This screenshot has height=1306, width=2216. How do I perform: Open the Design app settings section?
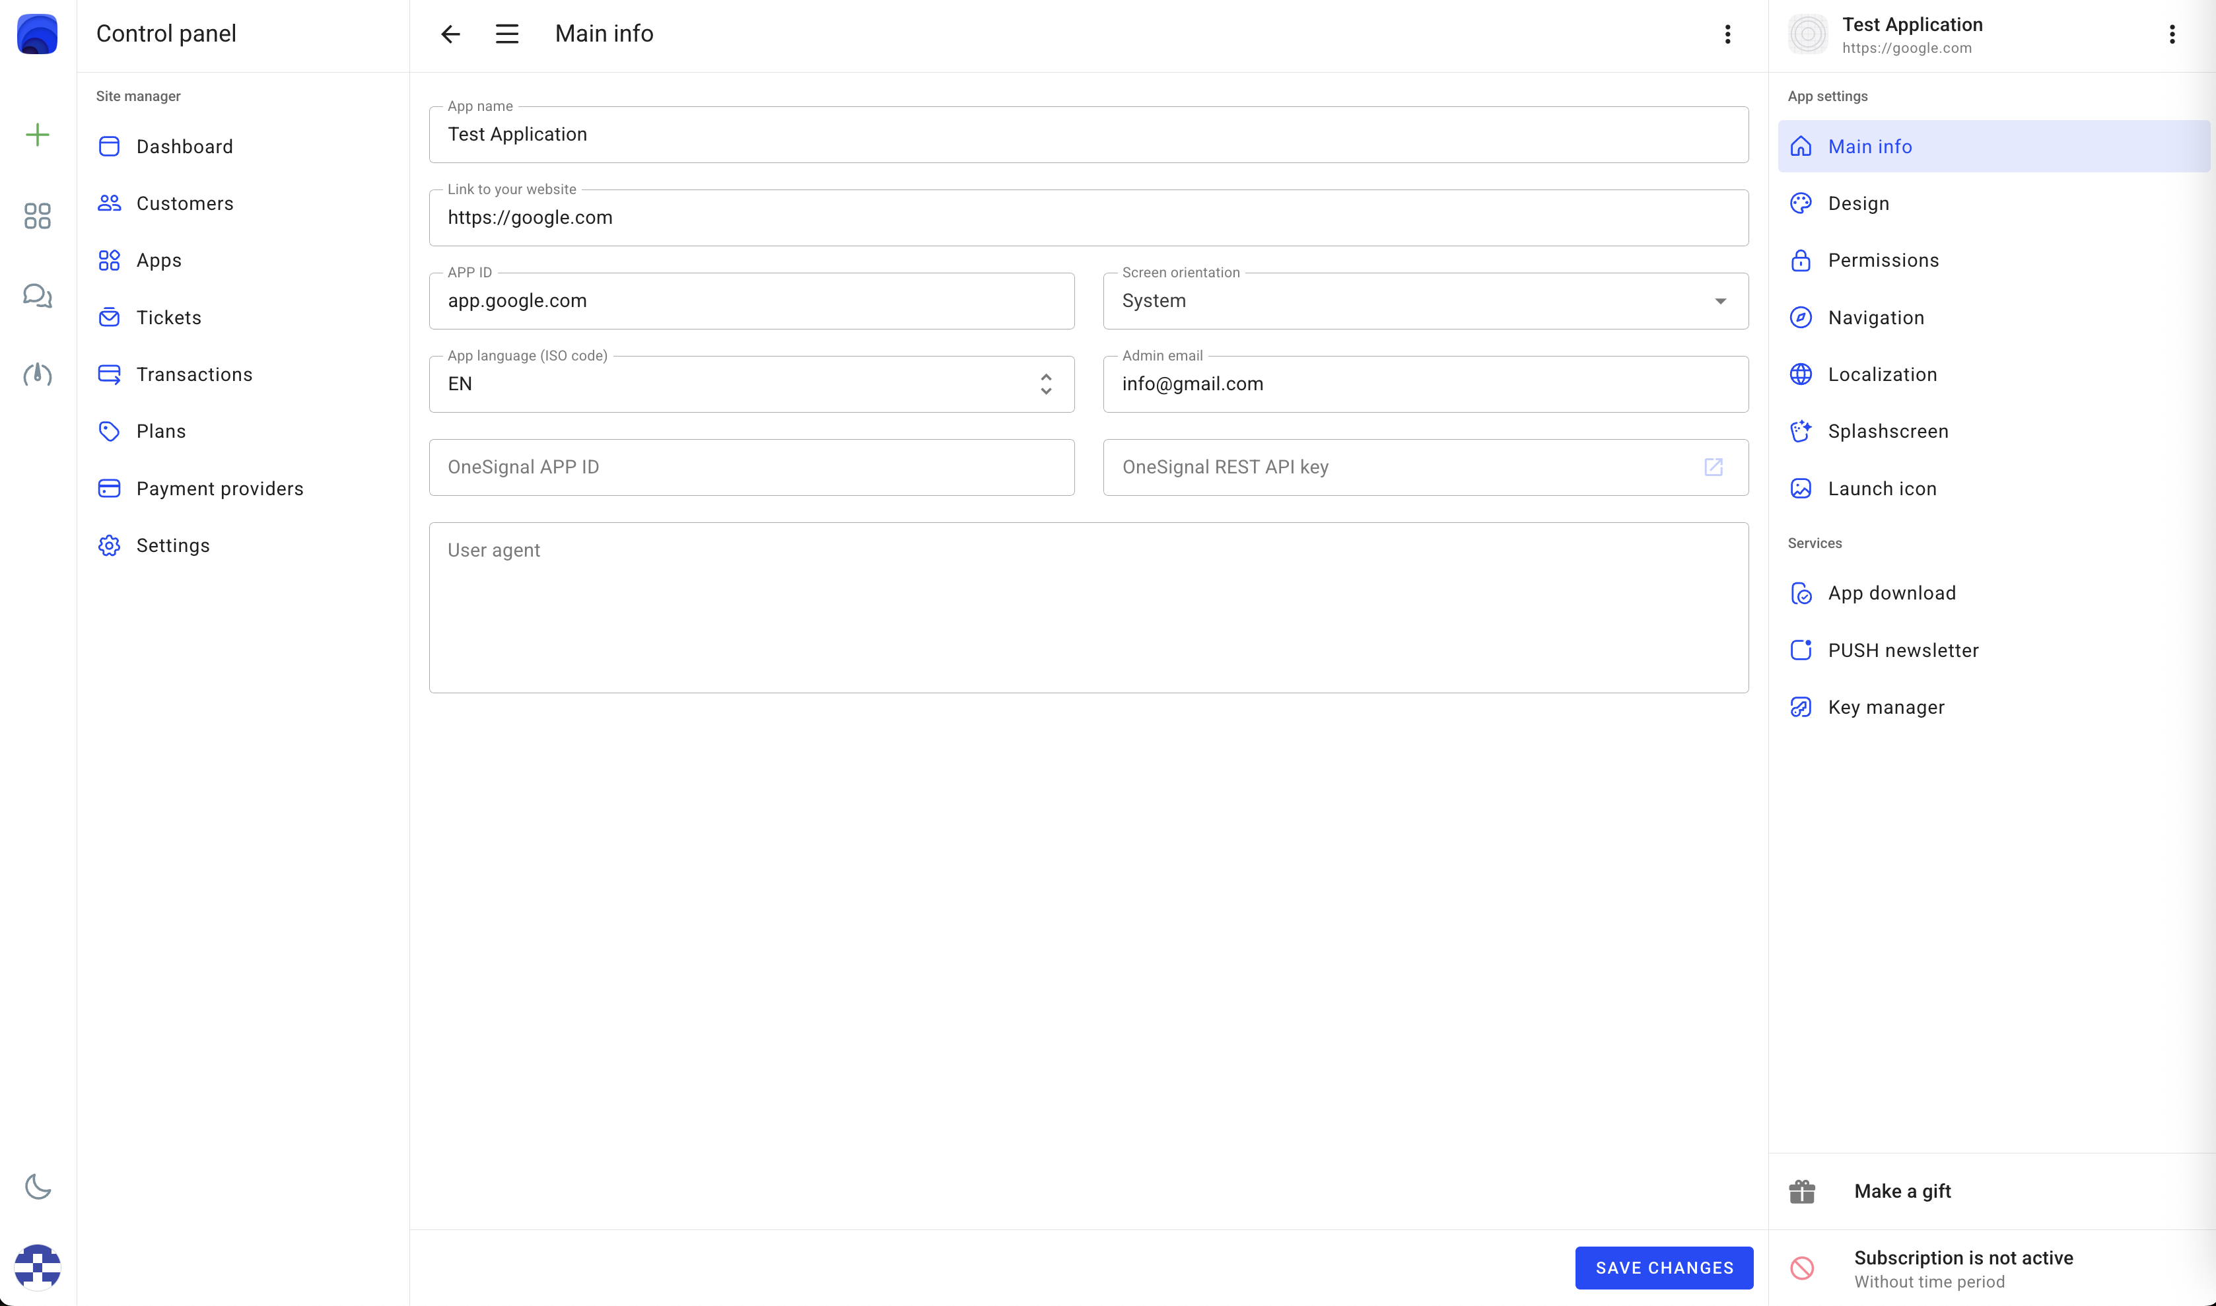pos(1859,203)
